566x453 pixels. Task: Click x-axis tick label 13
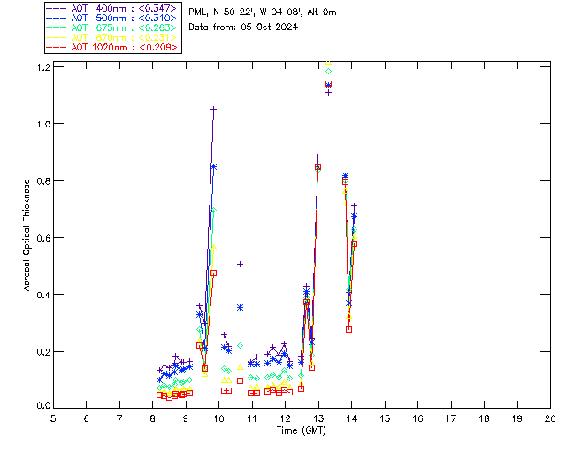tap(318, 418)
